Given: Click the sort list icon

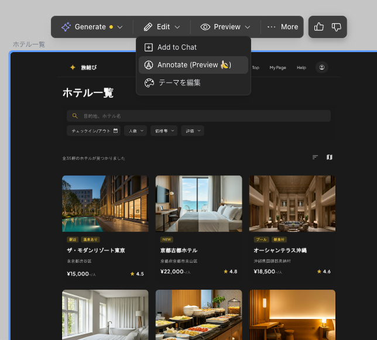Looking at the screenshot, I should (315, 157).
